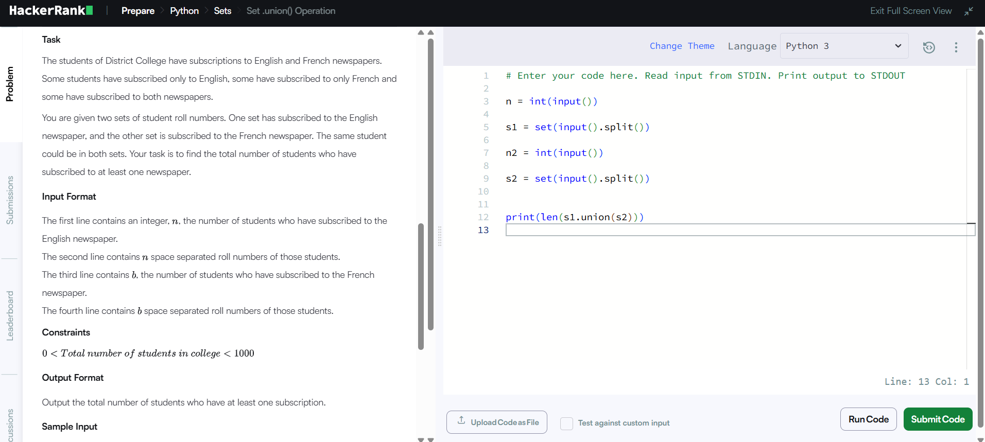Viewport: 985px width, 442px height.
Task: Click line 5 code s1 = set(...)
Action: [578, 127]
